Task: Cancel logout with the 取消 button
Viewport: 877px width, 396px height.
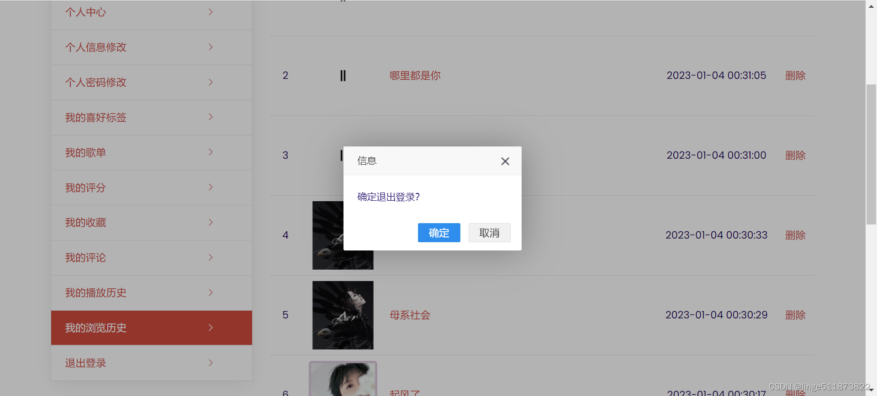Action: pos(489,233)
